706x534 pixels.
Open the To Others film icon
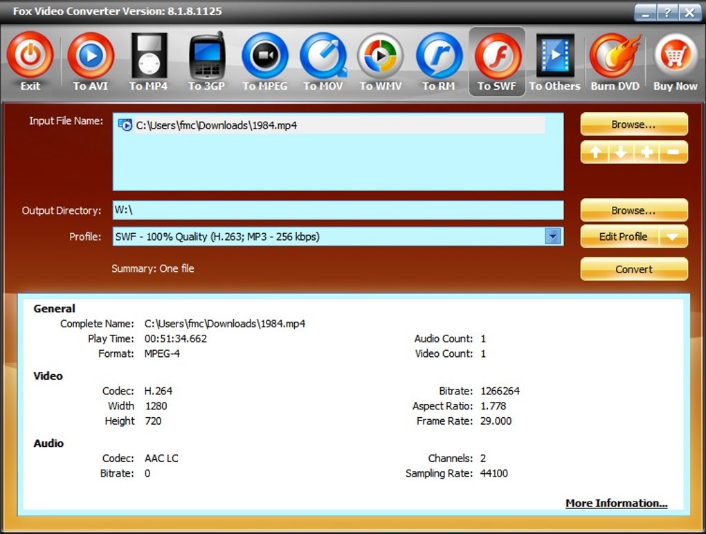pyautogui.click(x=555, y=55)
